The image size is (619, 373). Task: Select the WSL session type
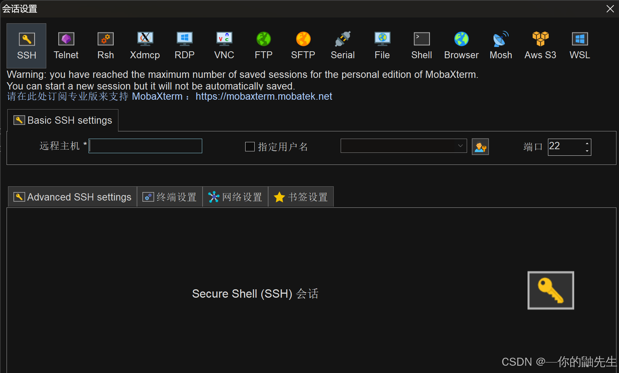click(x=580, y=46)
